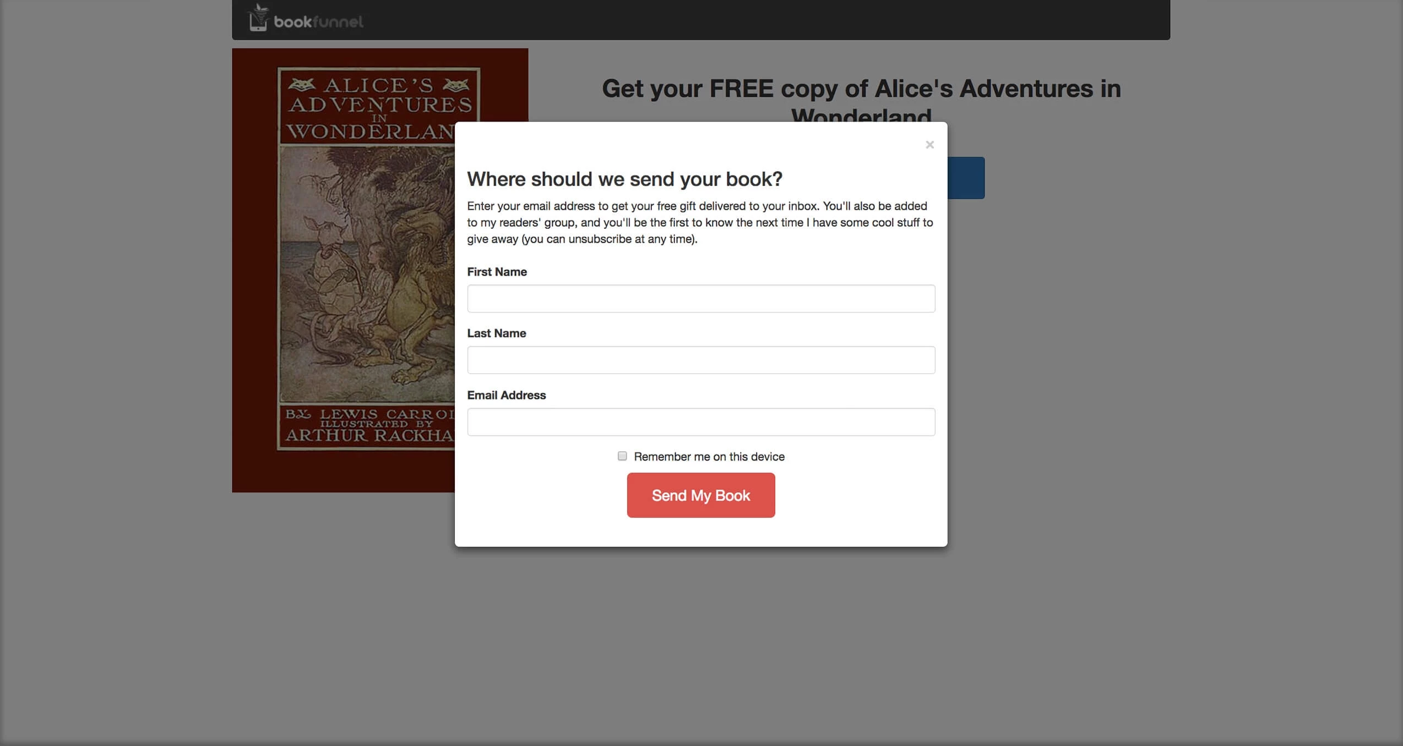The height and width of the screenshot is (746, 1403).
Task: Click 'Where should we send your book?' heading
Action: coord(624,179)
